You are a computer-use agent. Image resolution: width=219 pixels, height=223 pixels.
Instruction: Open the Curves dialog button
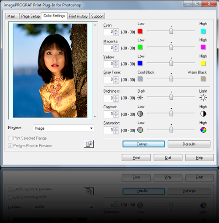coord(143,144)
